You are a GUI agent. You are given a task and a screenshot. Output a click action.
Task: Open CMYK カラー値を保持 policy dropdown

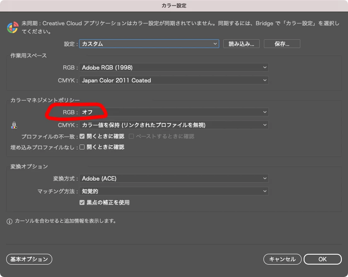[174, 125]
